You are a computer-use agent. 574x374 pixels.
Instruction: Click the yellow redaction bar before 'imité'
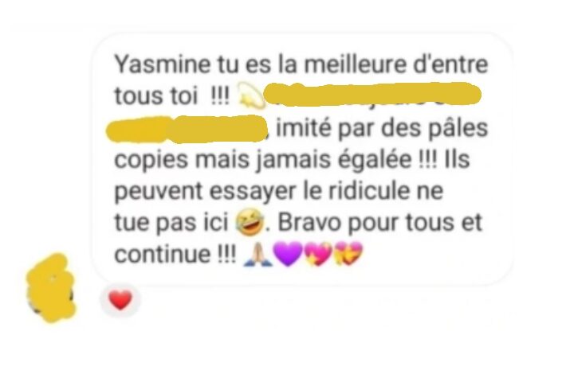pyautogui.click(x=187, y=129)
